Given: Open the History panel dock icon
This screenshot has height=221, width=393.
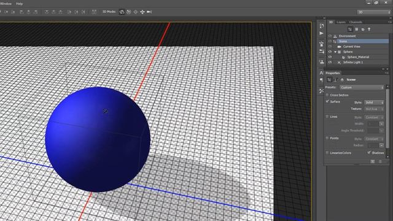Looking at the screenshot, I should pos(322,26).
